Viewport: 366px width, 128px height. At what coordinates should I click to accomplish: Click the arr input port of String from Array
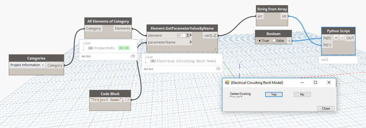tap(260, 16)
